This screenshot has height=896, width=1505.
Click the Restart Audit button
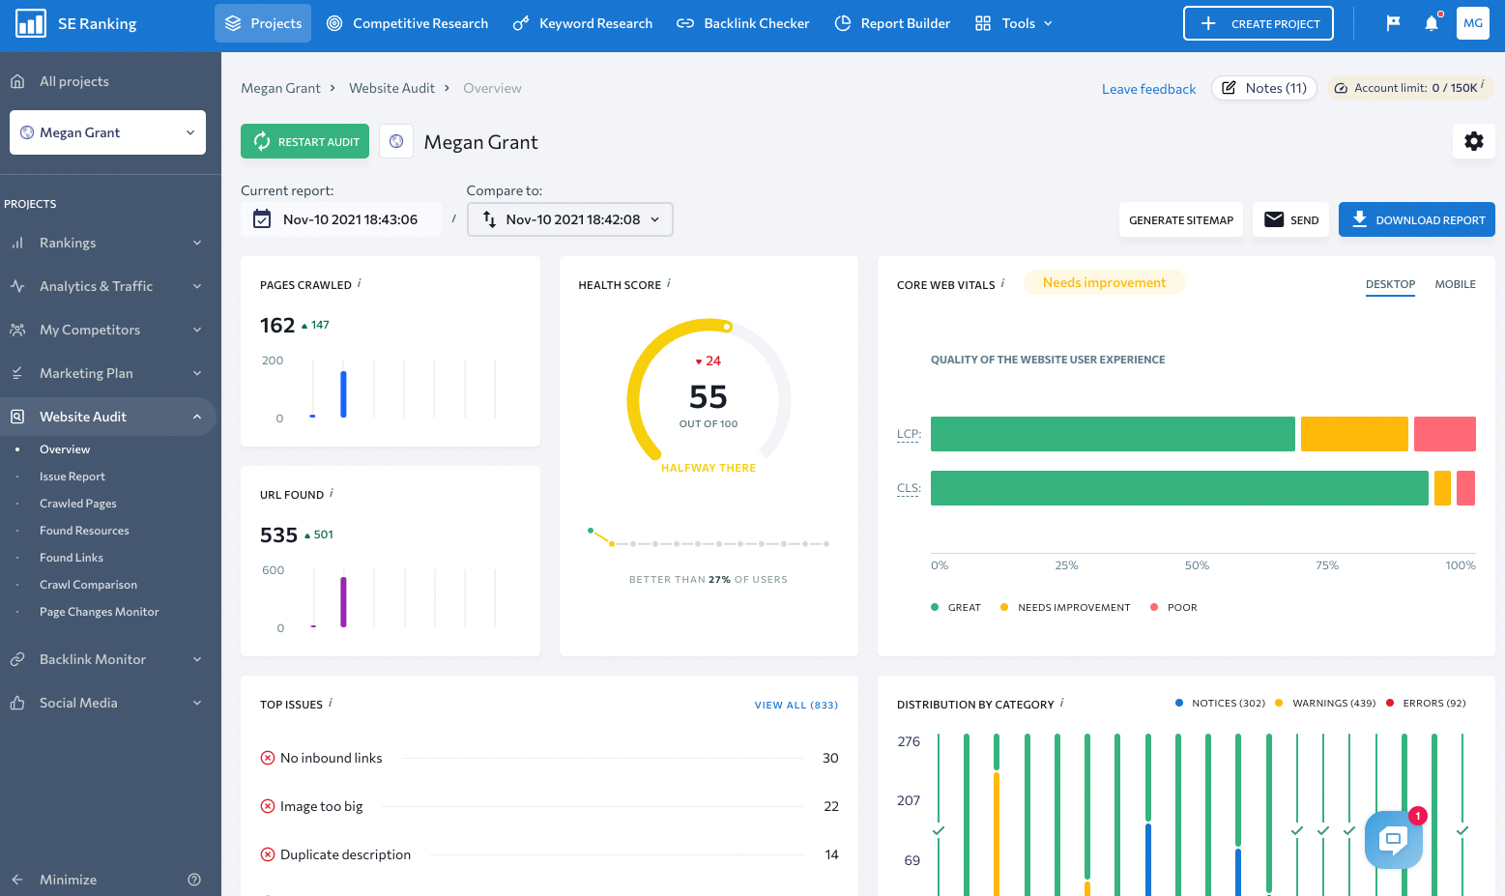click(304, 141)
